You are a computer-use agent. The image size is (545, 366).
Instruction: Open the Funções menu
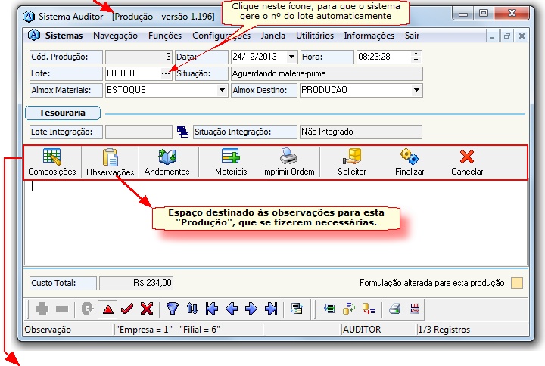164,36
